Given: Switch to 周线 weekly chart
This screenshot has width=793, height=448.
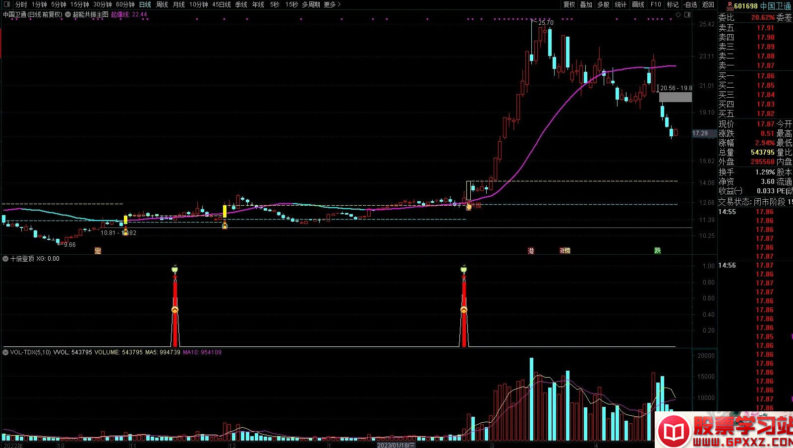Looking at the screenshot, I should tap(162, 4).
